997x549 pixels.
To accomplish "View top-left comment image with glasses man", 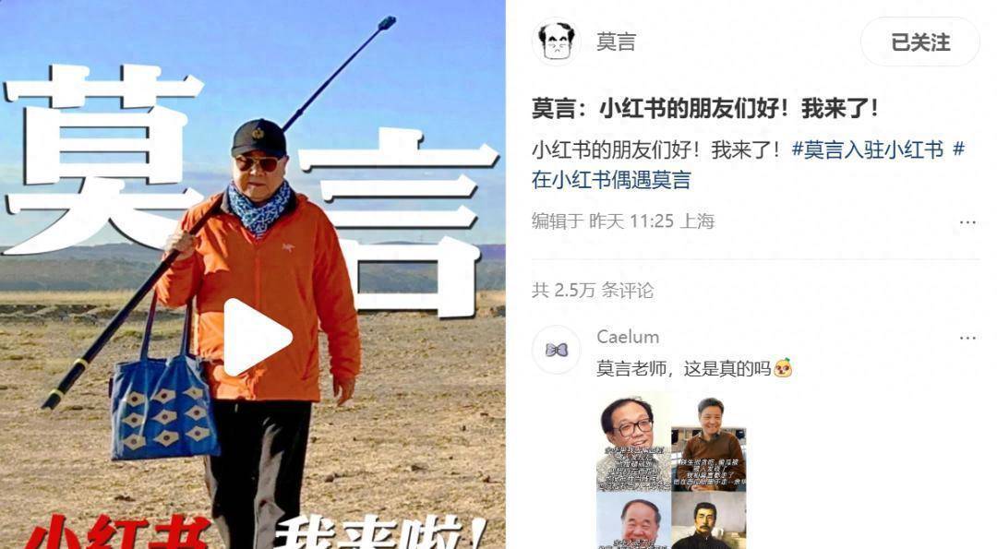I will [x=633, y=442].
